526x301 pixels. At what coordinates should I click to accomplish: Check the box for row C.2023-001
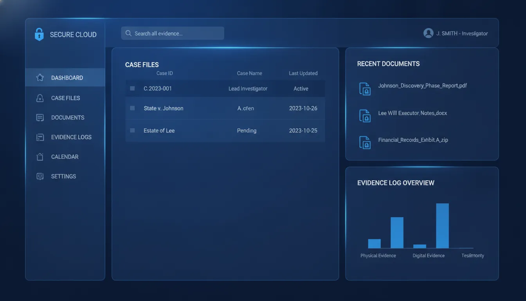tap(132, 89)
